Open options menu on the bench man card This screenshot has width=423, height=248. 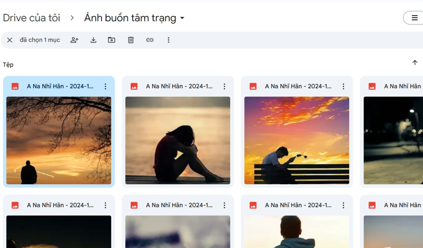pos(343,87)
